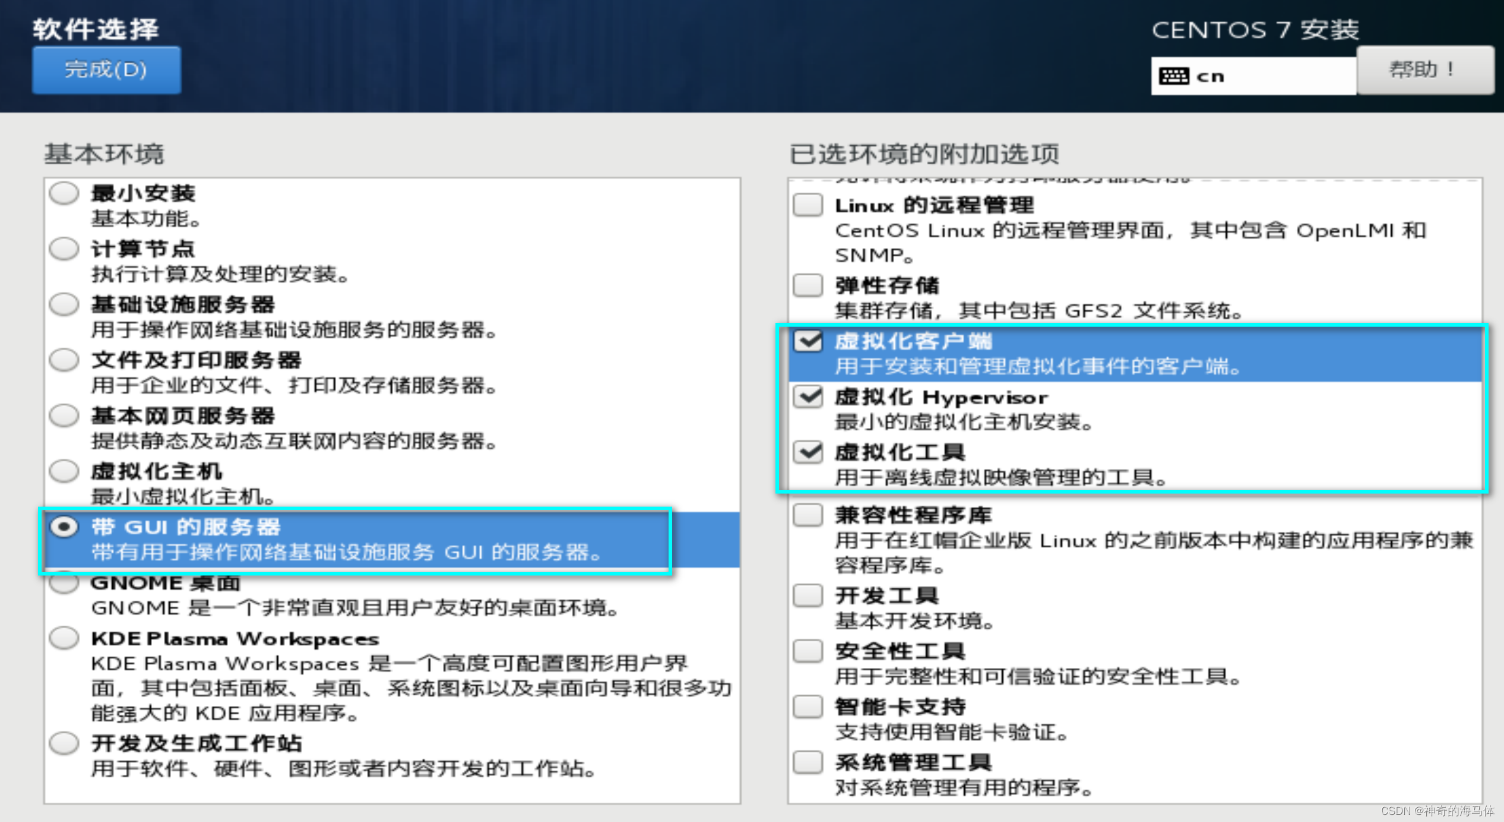
Task: Click the 软件选择 page title
Action: (x=96, y=29)
